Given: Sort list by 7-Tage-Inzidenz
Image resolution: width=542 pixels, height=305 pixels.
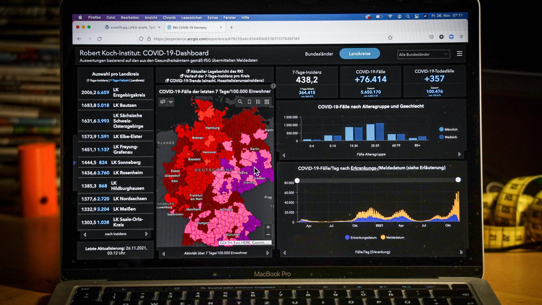Looking at the screenshot, I should click(97, 80).
